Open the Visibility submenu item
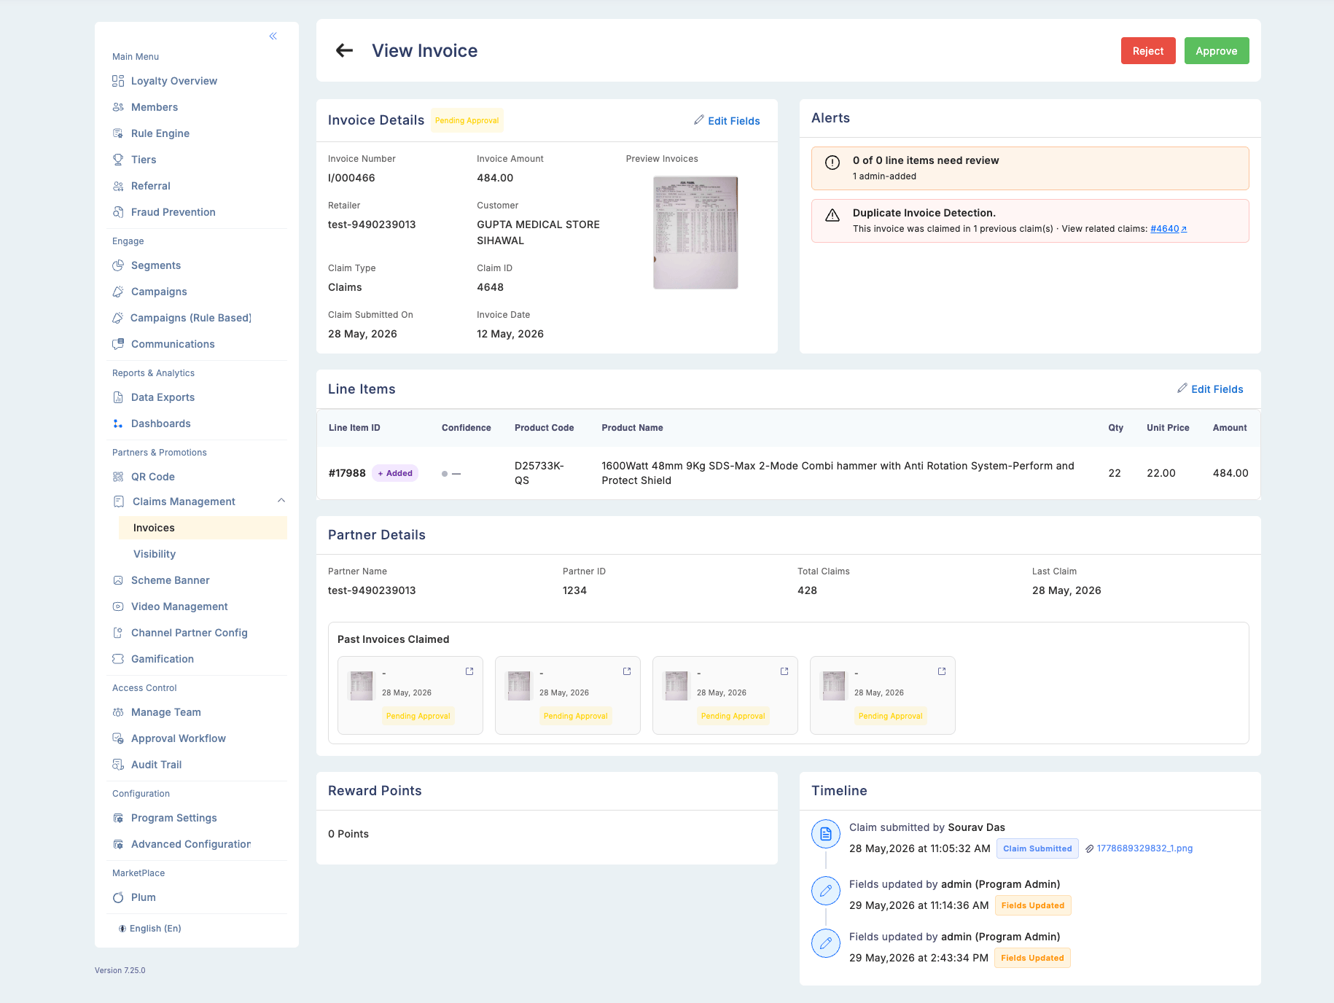Screen dimensions: 1334x1003 [x=155, y=554]
